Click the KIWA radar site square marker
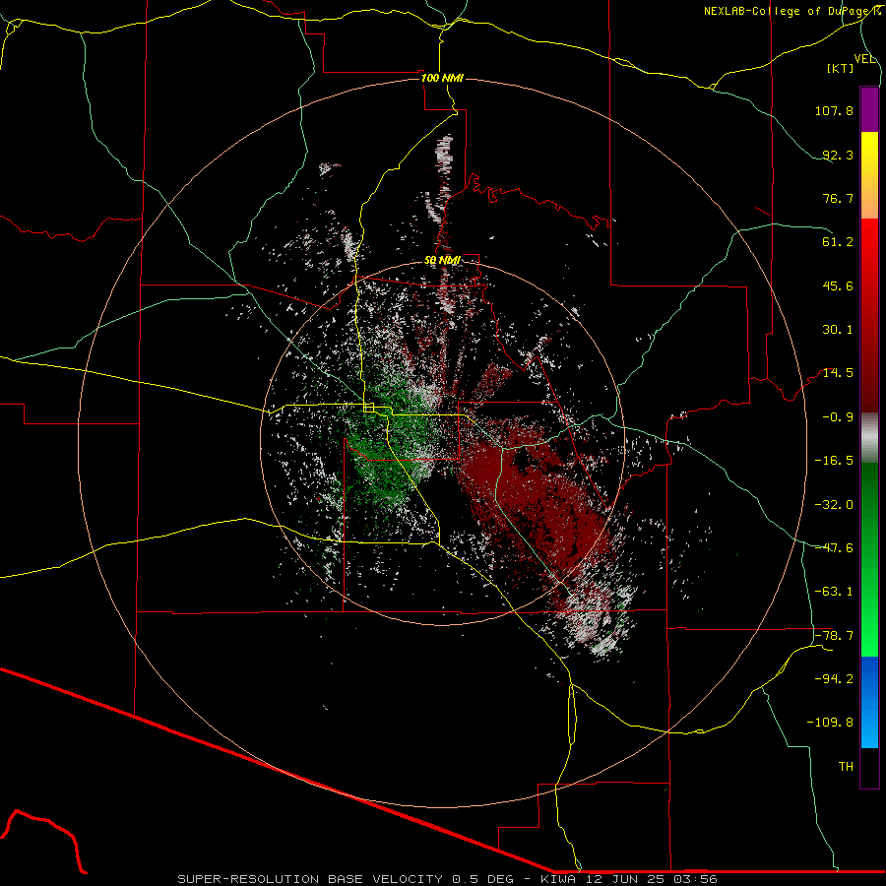This screenshot has width=886, height=886. (369, 408)
